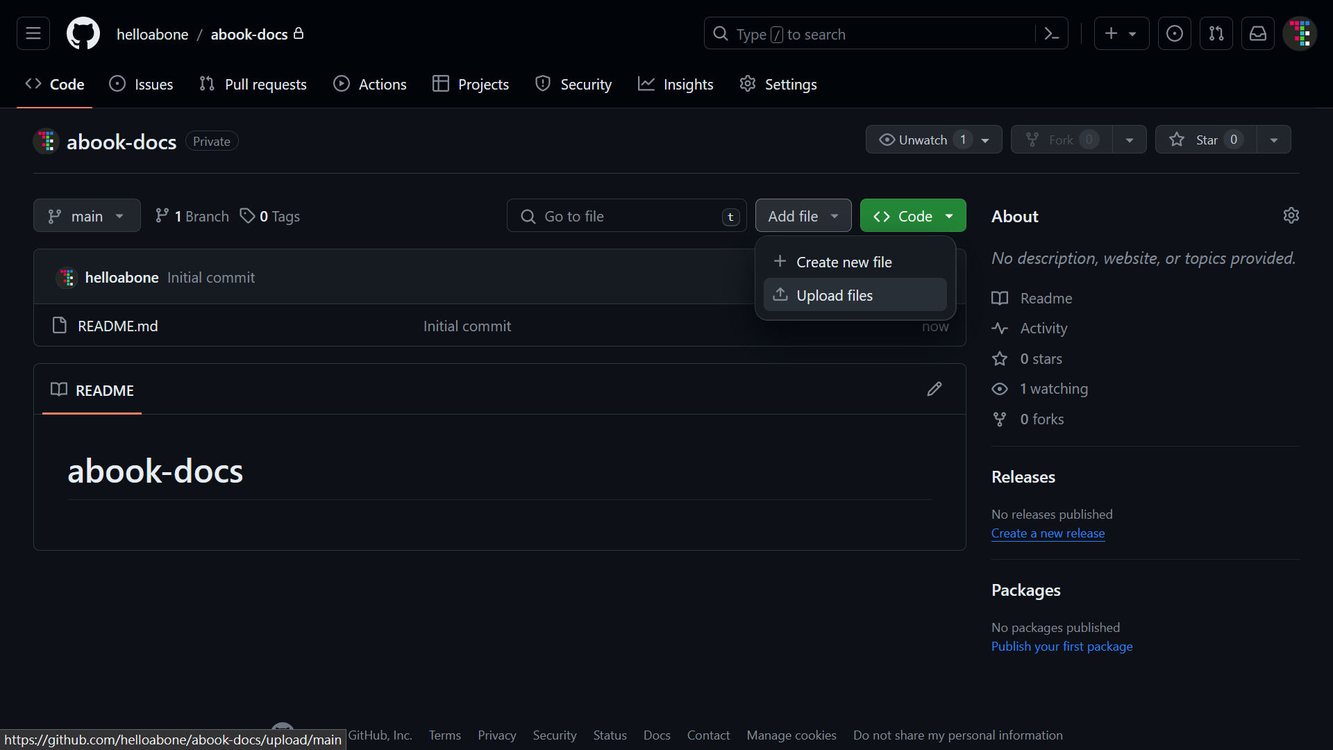
Task: Open the Pull requests tab
Action: (253, 84)
